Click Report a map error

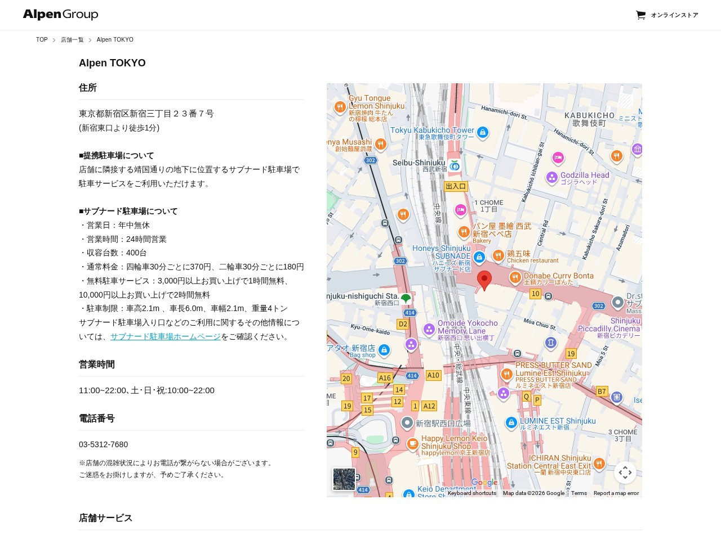tap(617, 493)
